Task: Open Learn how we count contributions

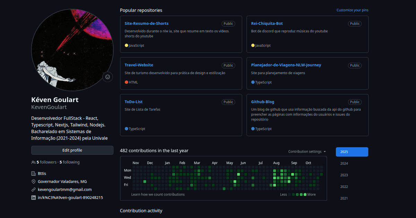Action: click(158, 194)
